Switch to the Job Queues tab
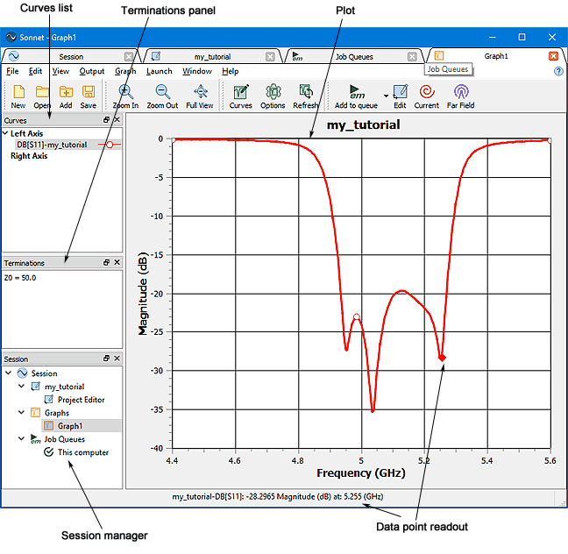This screenshot has width=568, height=554. (x=354, y=56)
